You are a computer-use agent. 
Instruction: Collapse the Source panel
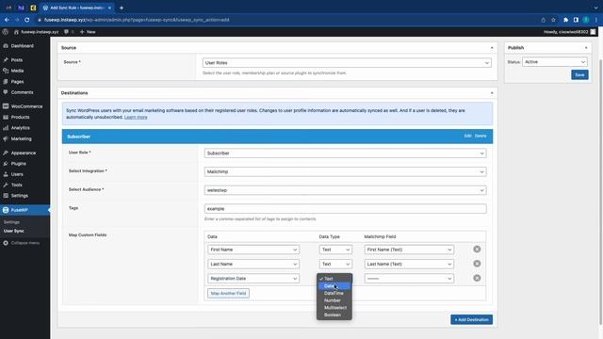492,48
